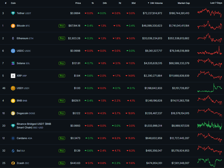Screen dimensions: 224x168
Task: Click Buy button for Sui
Action: [62, 150]
